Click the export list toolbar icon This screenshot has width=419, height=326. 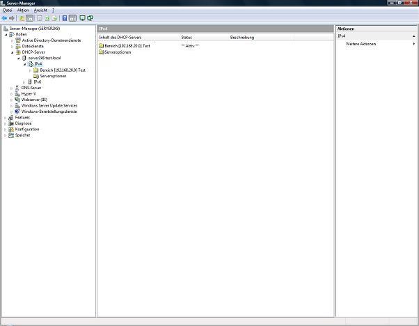pyautogui.click(x=55, y=18)
